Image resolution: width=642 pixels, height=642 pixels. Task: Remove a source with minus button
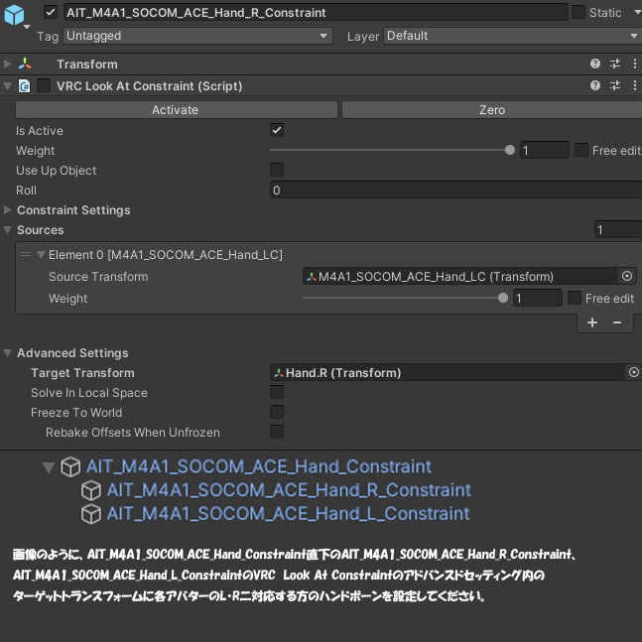point(617,323)
